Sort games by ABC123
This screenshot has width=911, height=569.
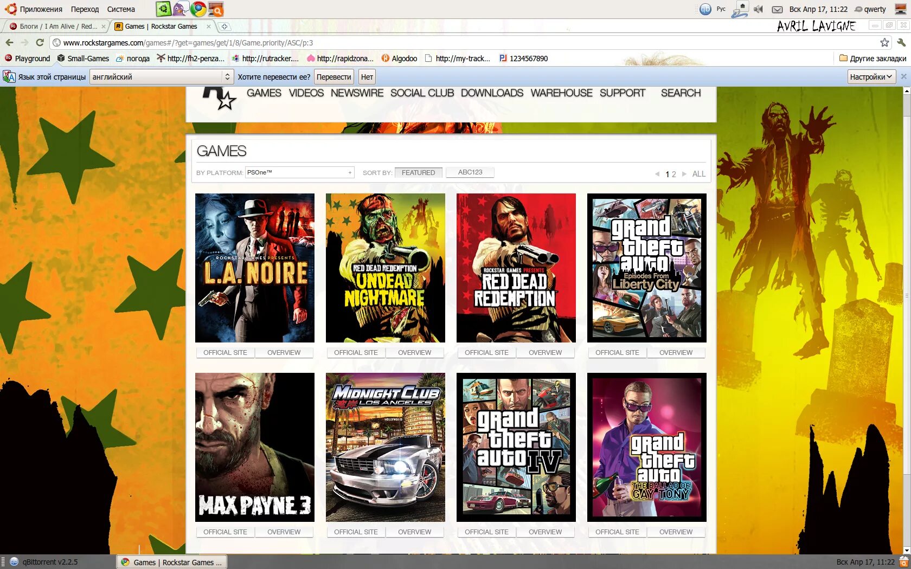470,172
